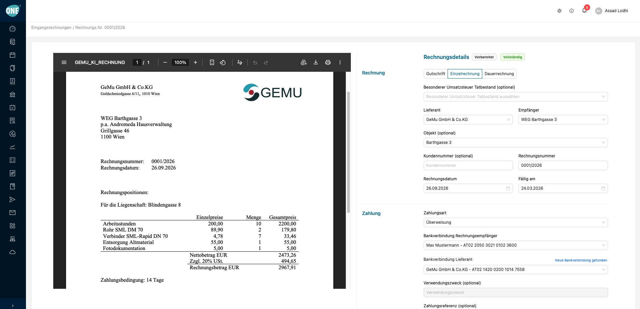Open the Empfänger dropdown
The image size is (640, 309).
pyautogui.click(x=563, y=120)
